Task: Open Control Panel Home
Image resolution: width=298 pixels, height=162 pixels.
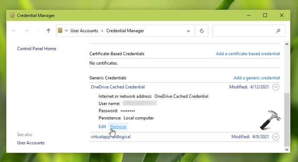Action: point(36,49)
